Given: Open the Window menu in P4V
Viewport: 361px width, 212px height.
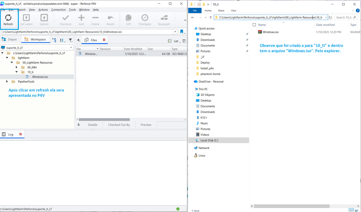Looking at the screenshot, I should click(84, 10).
